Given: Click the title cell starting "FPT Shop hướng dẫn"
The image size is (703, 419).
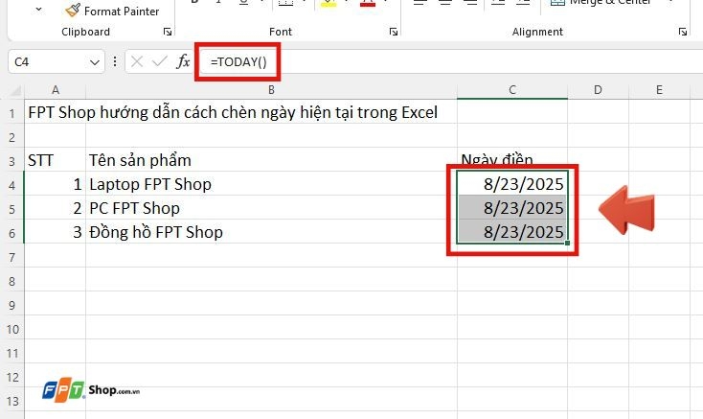Looking at the screenshot, I should (x=233, y=112).
